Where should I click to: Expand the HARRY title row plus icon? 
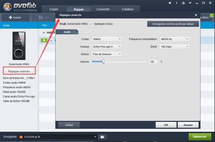point(44,33)
